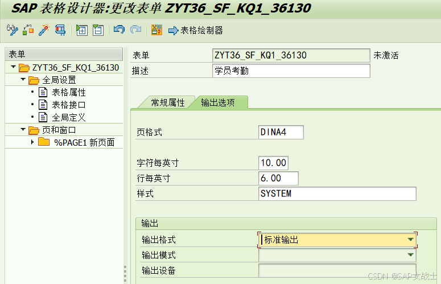Image resolution: width=441 pixels, height=284 pixels.
Task: Open 表格属性 in the tree
Action: (x=69, y=92)
